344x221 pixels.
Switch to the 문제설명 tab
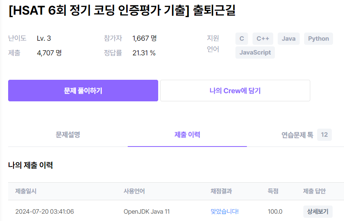pyautogui.click(x=68, y=135)
